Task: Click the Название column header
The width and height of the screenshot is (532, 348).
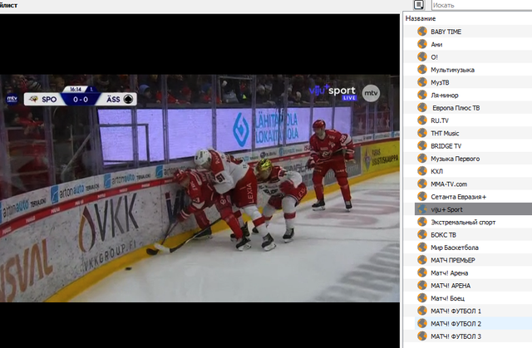Action: tap(421, 18)
